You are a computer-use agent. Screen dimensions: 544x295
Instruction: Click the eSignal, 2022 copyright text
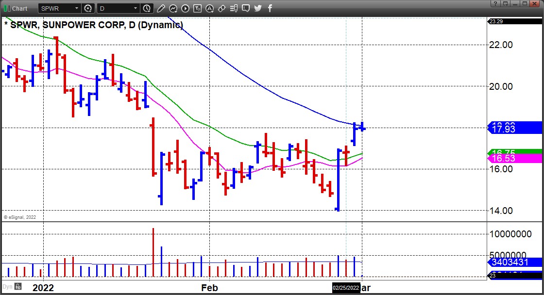20,217
